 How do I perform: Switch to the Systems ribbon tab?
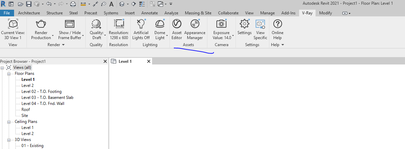(x=111, y=13)
